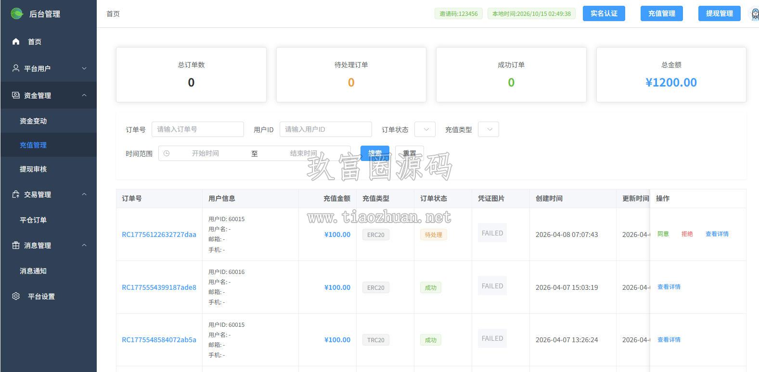Expand the 平台用户 menu chevron
The image size is (759, 372).
click(84, 68)
